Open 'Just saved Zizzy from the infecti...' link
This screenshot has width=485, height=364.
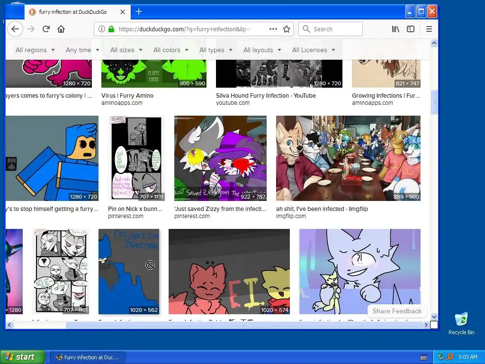click(x=220, y=209)
